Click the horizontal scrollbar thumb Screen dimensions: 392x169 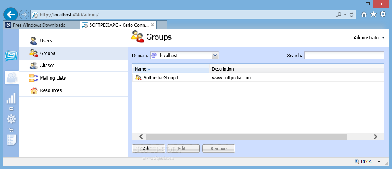tap(247, 136)
